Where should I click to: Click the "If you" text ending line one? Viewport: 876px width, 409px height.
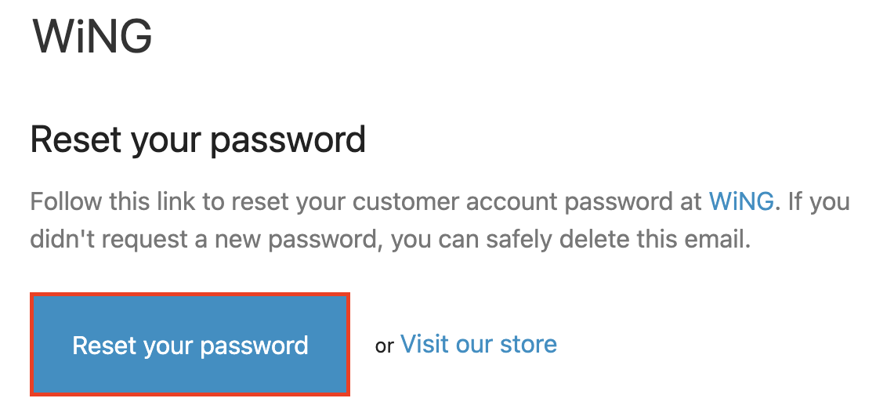pyautogui.click(x=819, y=201)
